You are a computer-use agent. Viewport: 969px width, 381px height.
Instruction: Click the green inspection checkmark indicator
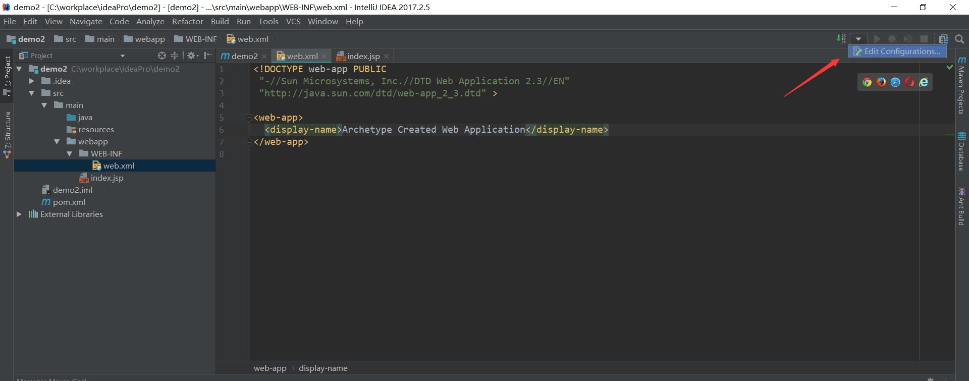click(x=950, y=67)
